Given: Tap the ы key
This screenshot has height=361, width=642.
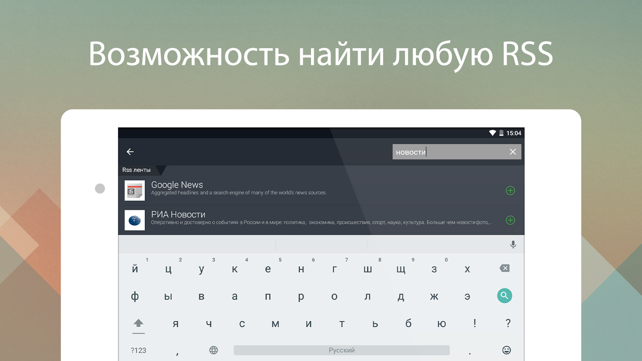Looking at the screenshot, I should (168, 296).
